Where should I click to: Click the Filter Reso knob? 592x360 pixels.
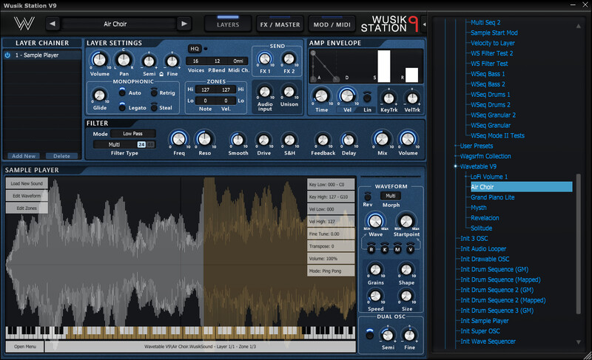point(205,140)
